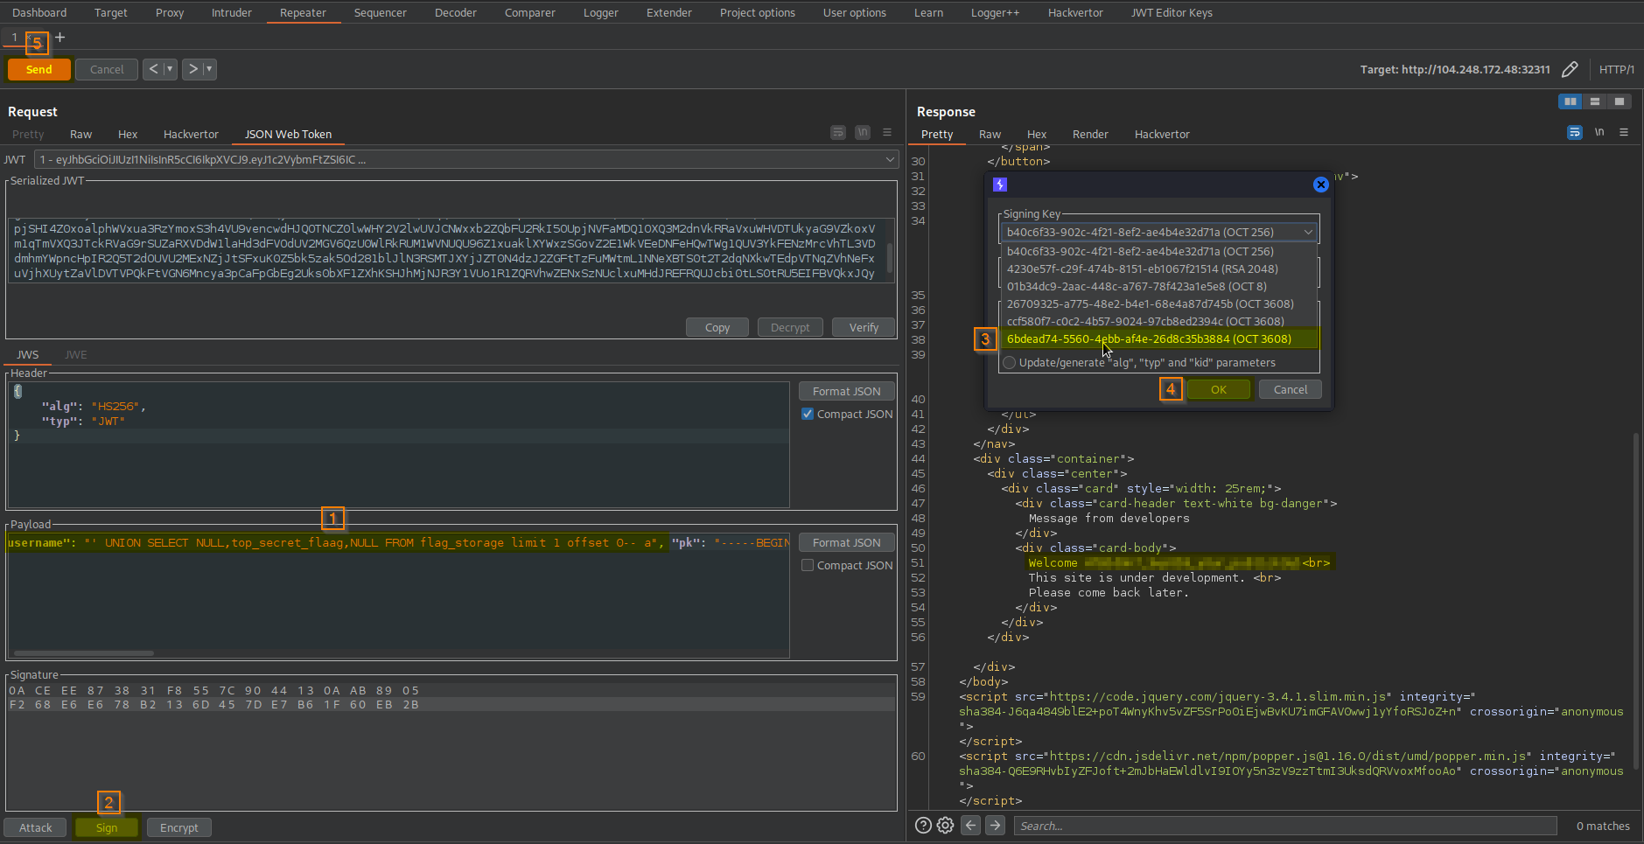This screenshot has height=844, width=1644.
Task: Open the edit target pencil icon
Action: click(x=1570, y=69)
